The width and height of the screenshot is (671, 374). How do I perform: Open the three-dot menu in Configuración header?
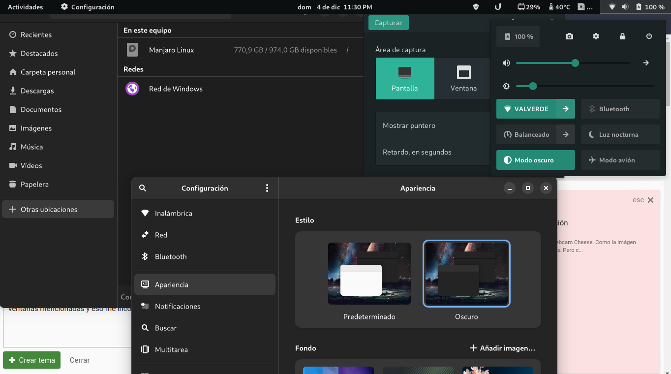pyautogui.click(x=267, y=188)
